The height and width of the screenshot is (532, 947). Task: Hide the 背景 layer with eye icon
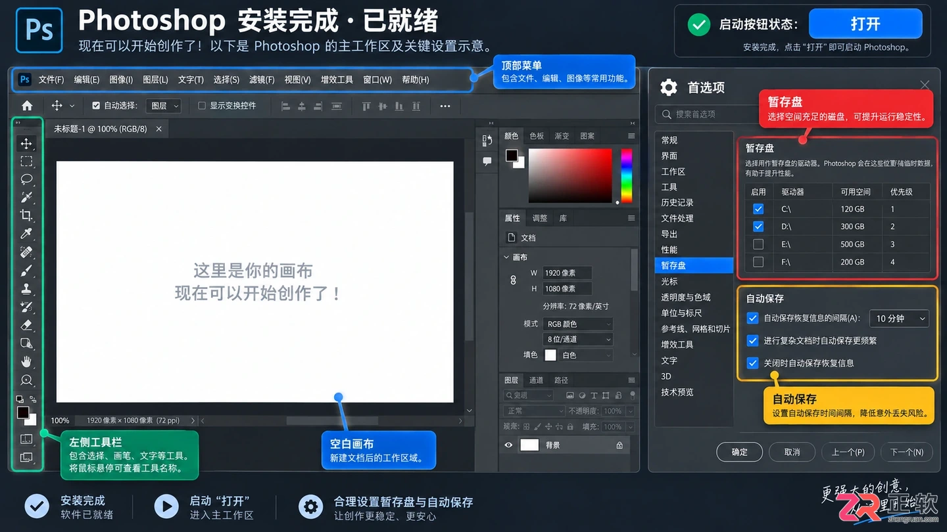pos(508,445)
